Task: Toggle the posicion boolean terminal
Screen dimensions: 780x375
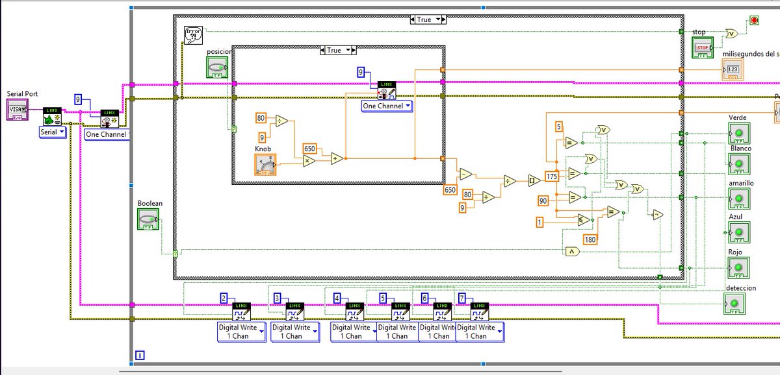Action: click(216, 67)
